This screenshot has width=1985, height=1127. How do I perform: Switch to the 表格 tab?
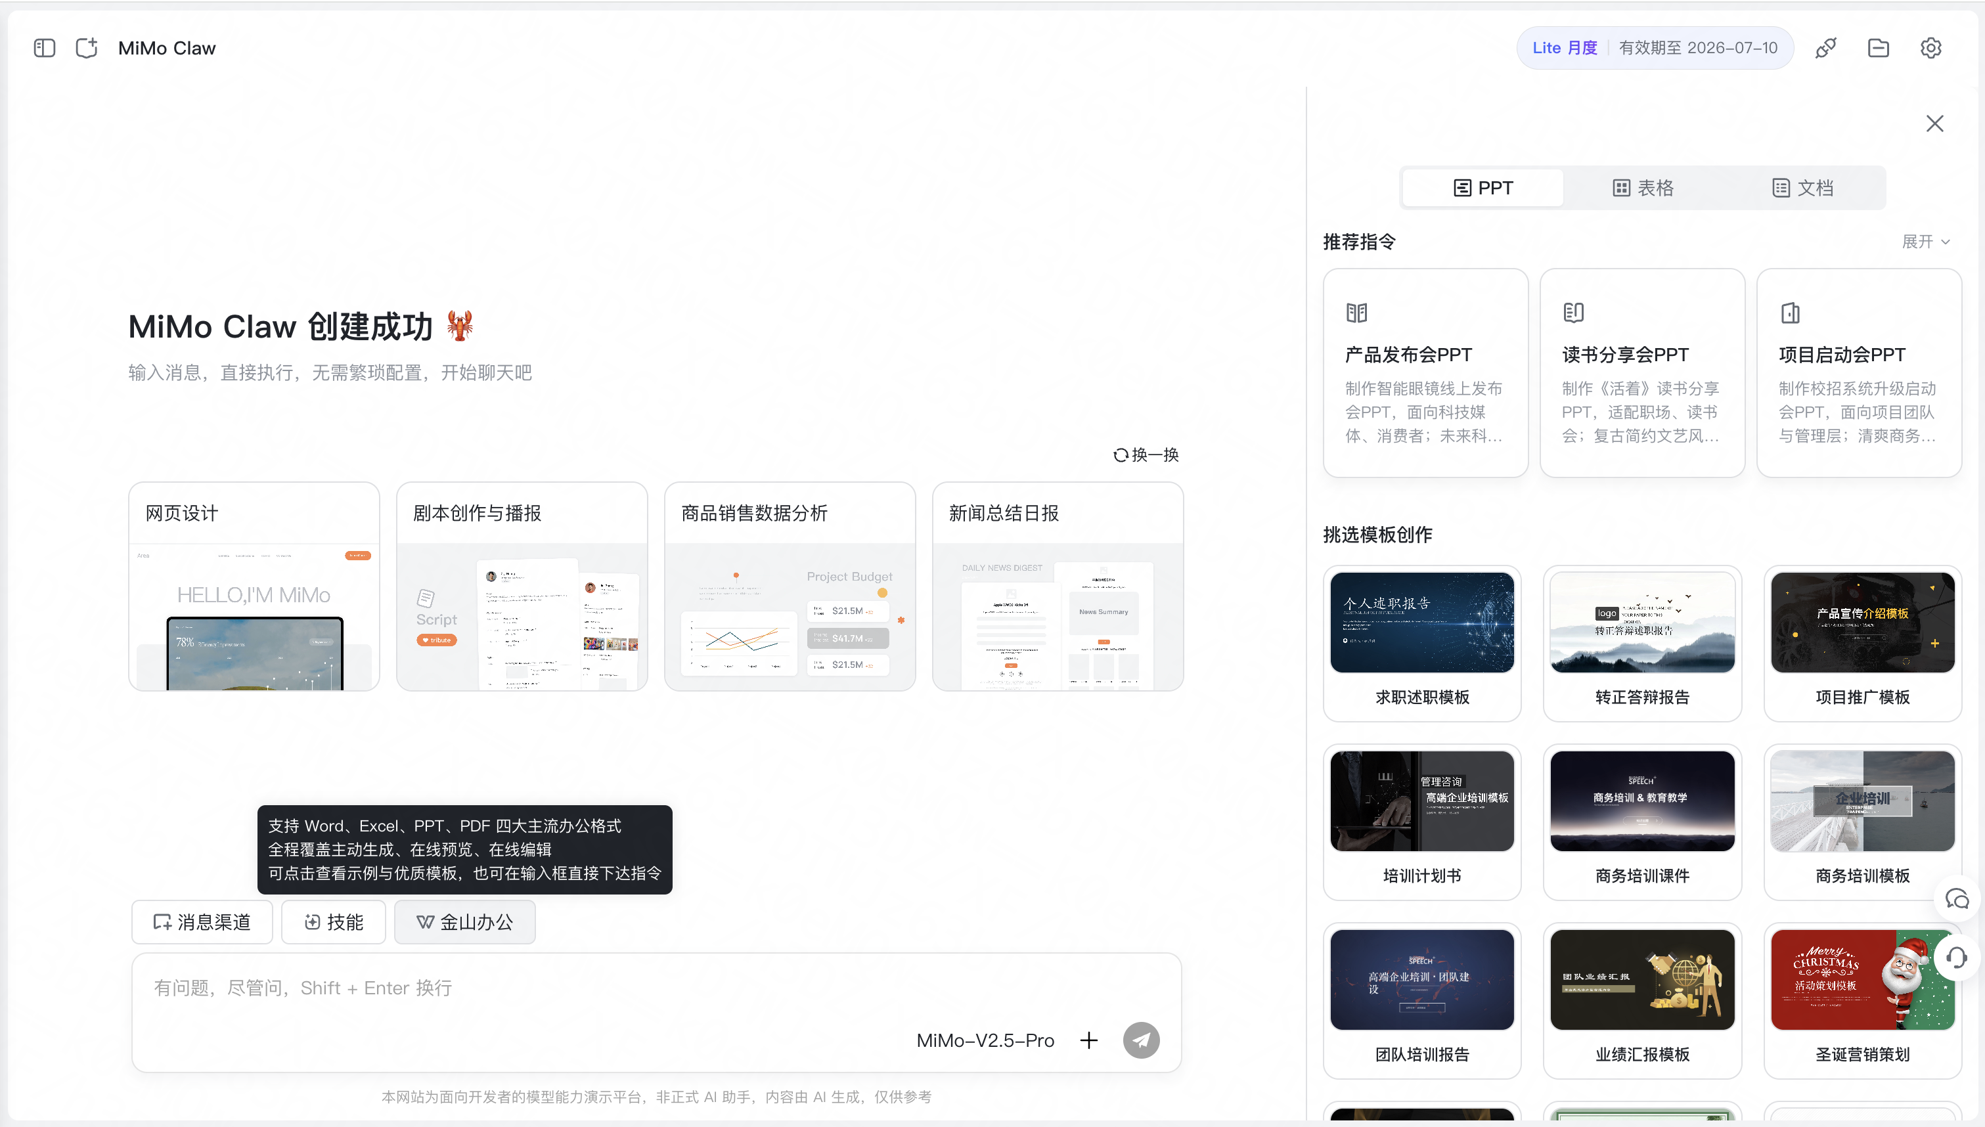pos(1643,188)
